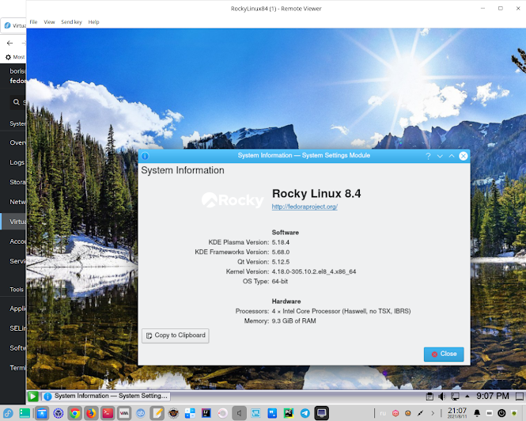The image size is (526, 421).
Task: Open SELinux in the Cockpit sidebar
Action: 13,328
